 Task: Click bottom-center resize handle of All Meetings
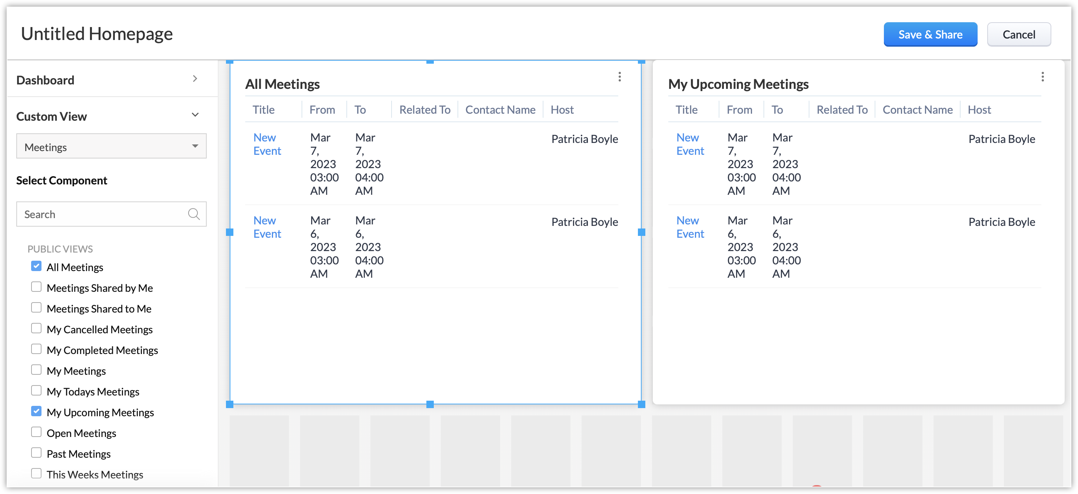point(430,404)
